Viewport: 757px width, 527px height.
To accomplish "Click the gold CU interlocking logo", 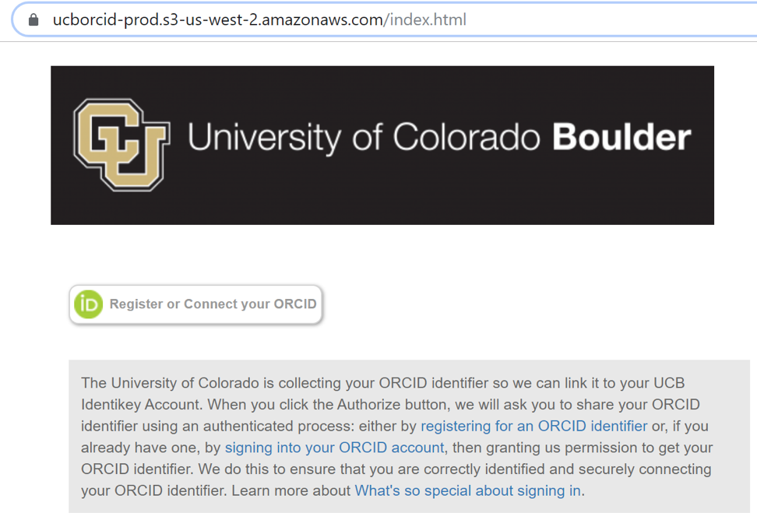I will click(121, 145).
